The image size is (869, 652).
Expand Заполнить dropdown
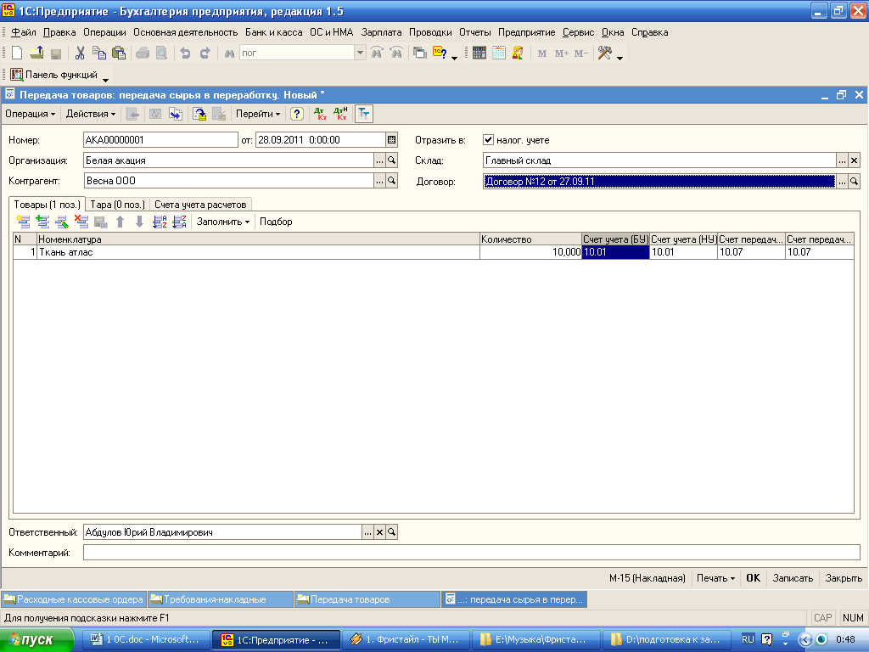point(223,222)
